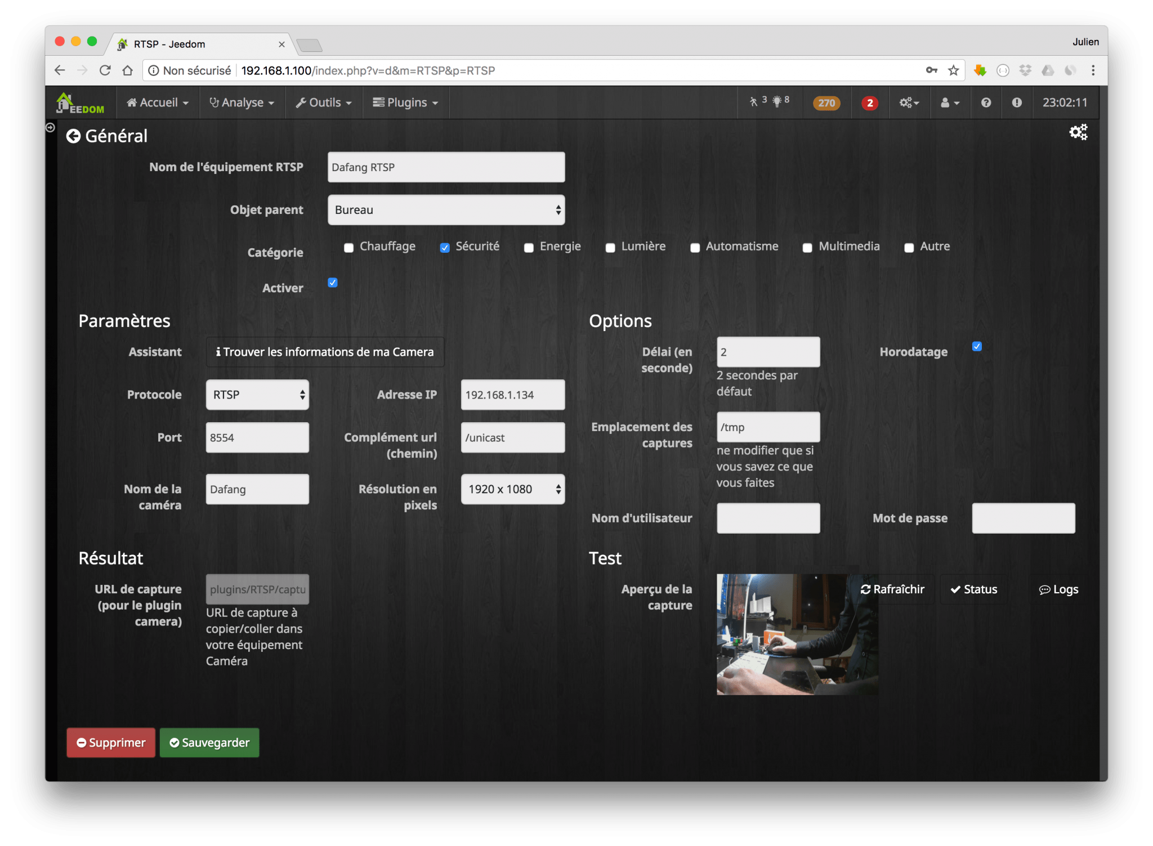Click the red 2 updates badge
Viewport: 1153px width, 846px height.
pos(869,103)
